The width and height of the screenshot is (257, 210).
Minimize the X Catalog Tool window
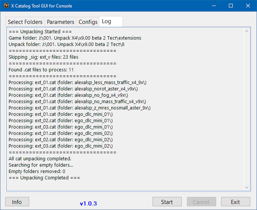coord(214,6)
